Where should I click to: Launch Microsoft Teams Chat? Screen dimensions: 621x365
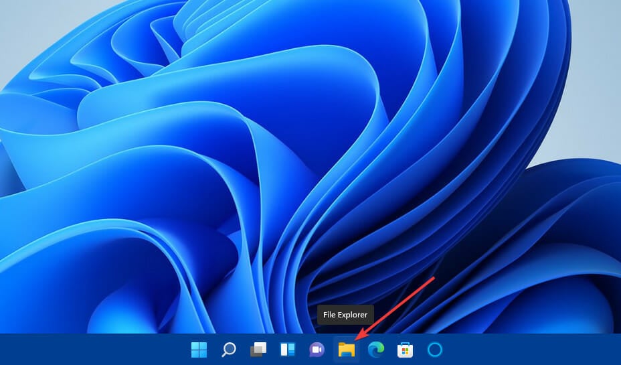click(317, 350)
